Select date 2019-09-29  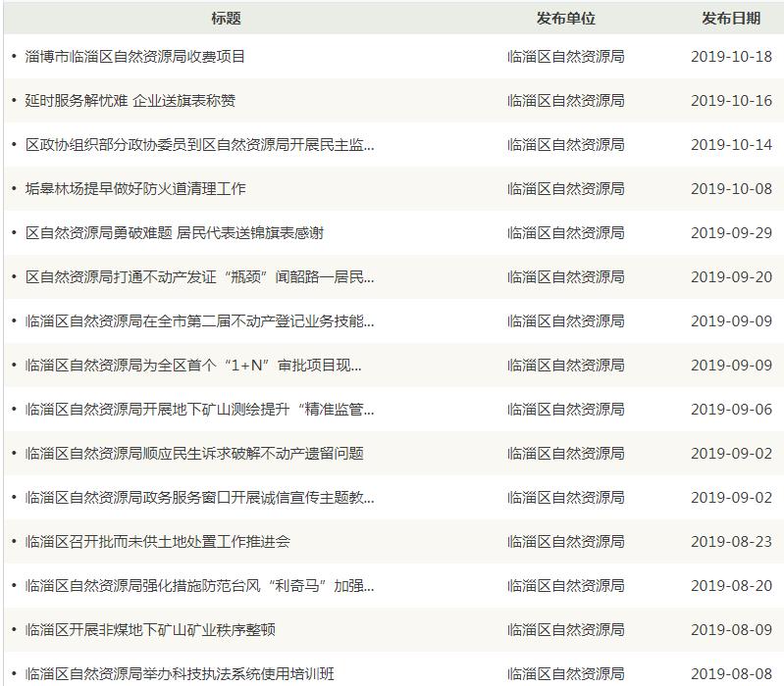point(731,232)
